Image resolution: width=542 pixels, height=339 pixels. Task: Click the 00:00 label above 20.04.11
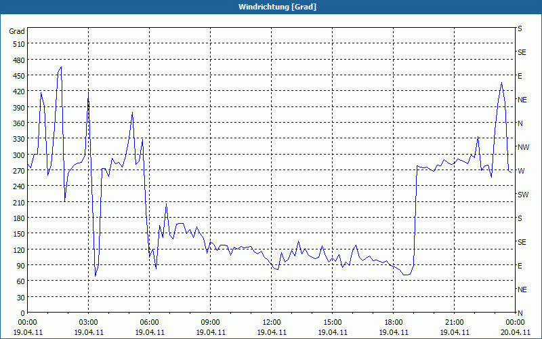tap(515, 323)
